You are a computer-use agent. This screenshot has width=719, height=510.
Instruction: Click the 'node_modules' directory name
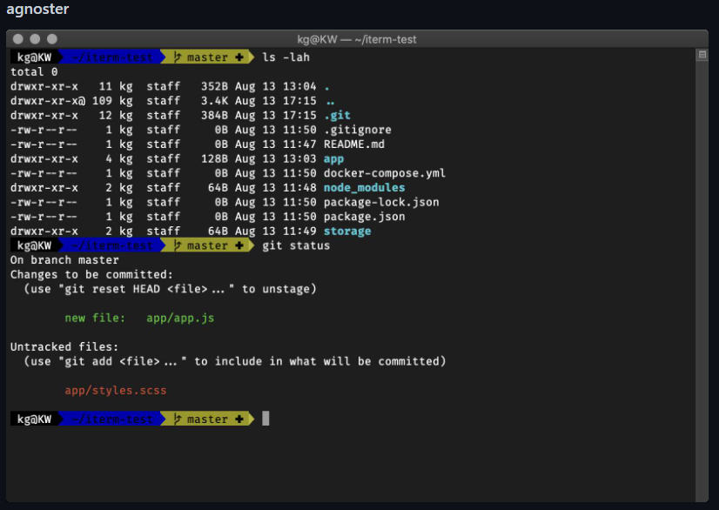pyautogui.click(x=365, y=188)
